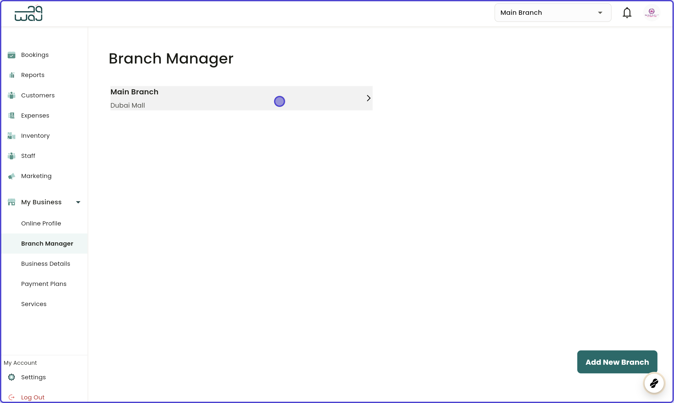The height and width of the screenshot is (403, 674).
Task: Select the Reports bar chart icon
Action: 11,75
